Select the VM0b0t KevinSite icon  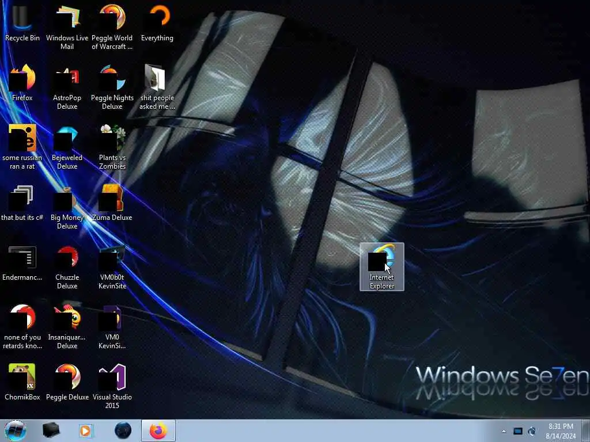pos(112,267)
